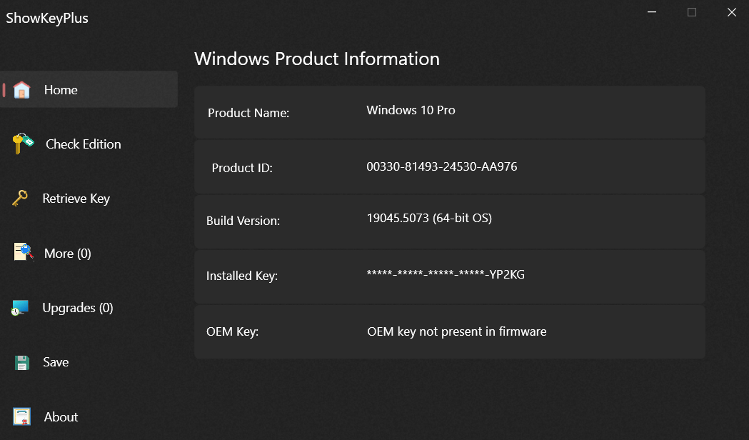Maximize the ShowKeyPlus window

692,12
